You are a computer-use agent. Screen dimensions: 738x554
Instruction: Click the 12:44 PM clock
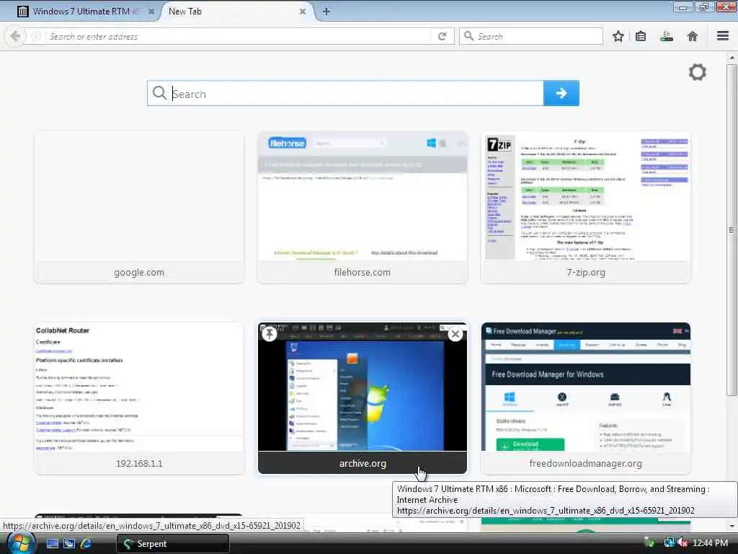pyautogui.click(x=710, y=543)
